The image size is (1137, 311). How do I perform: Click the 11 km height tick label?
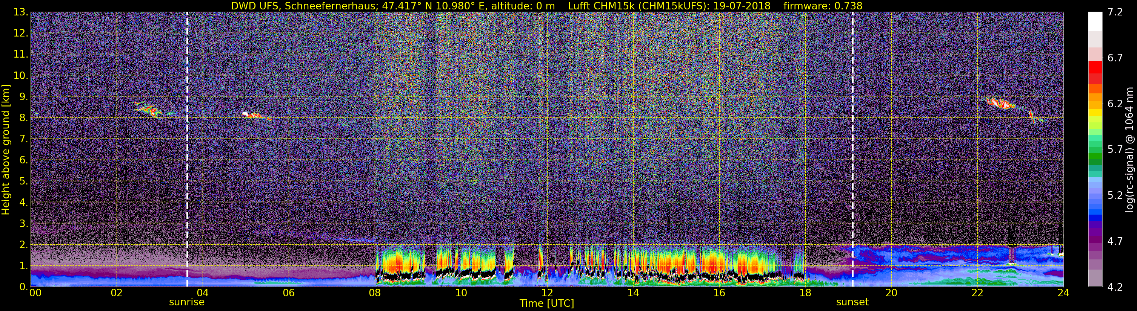[20, 55]
